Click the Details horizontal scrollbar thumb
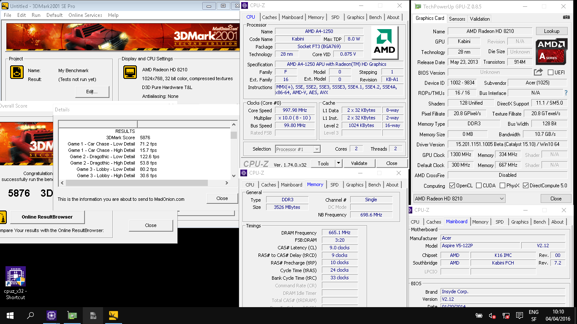This screenshot has width=577, height=324. pyautogui.click(x=136, y=183)
